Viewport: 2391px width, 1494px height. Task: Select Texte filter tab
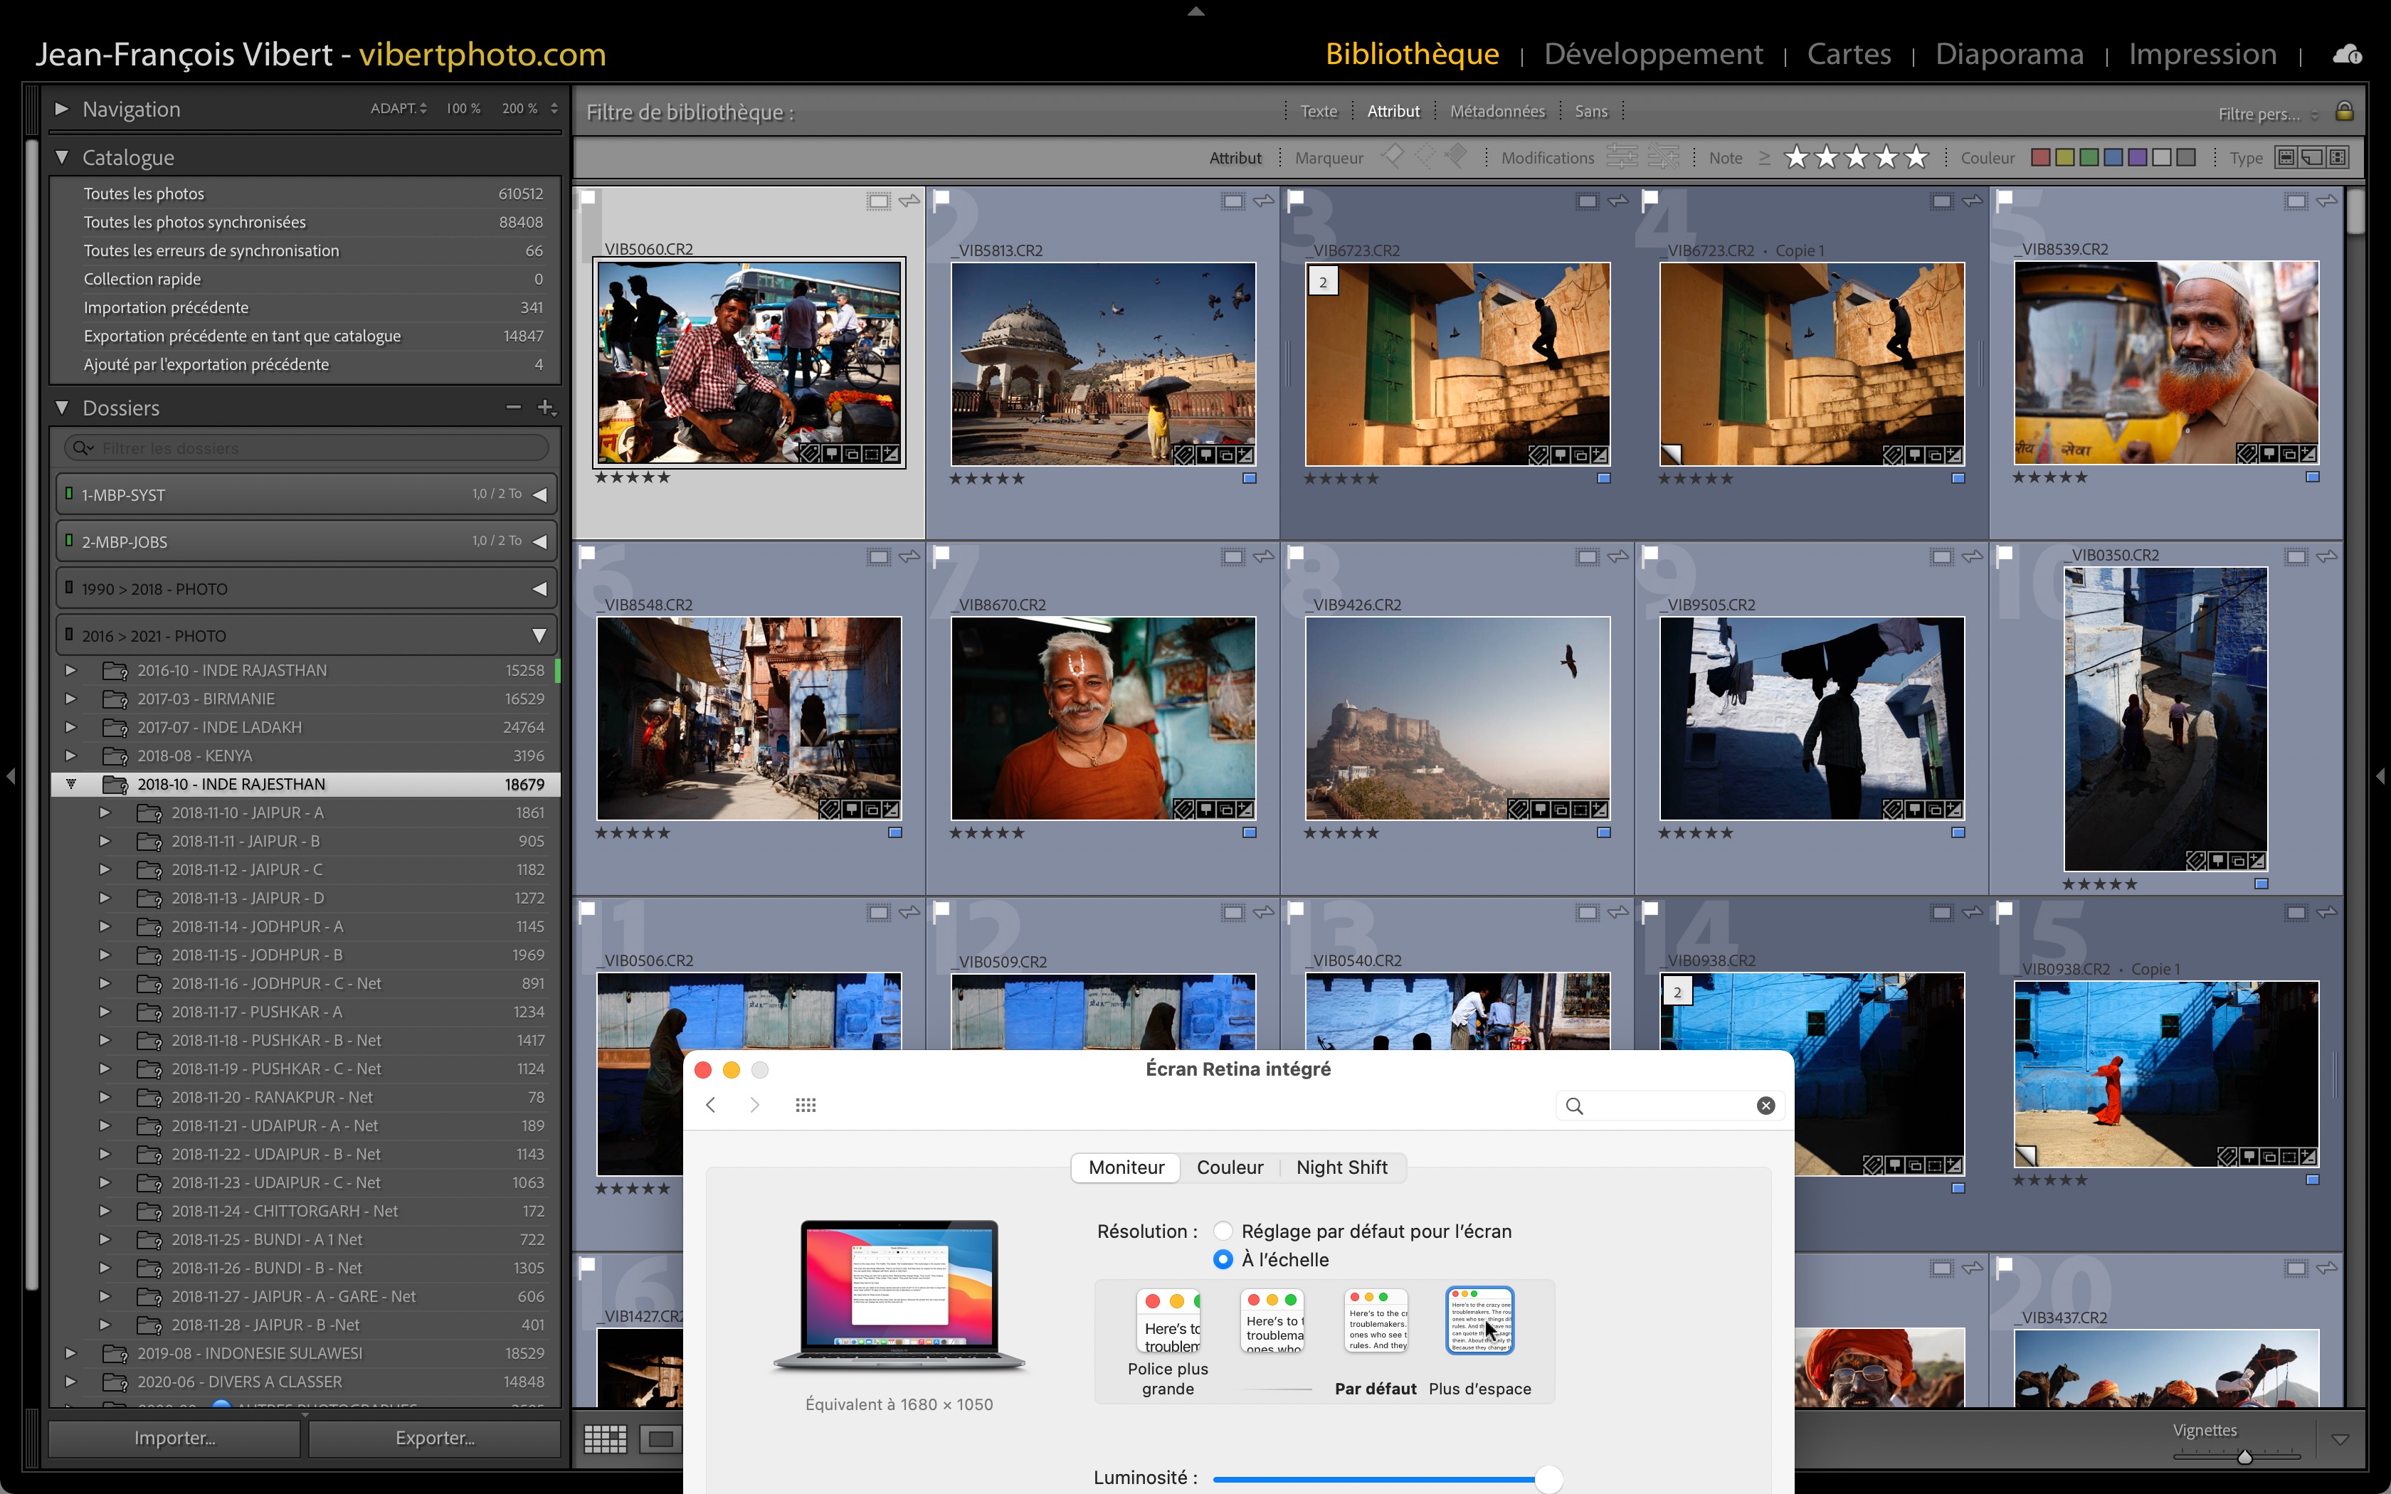pos(1318,112)
